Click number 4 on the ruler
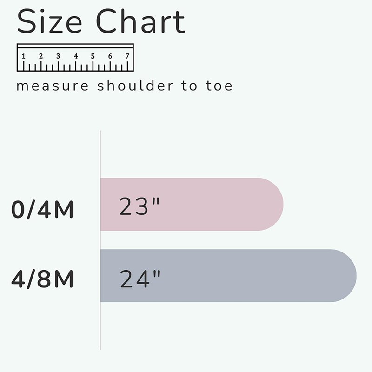 click(x=76, y=56)
